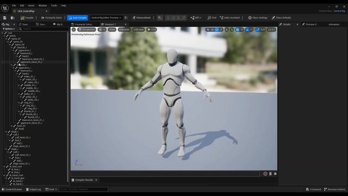Focus the hierarchy search field
The width and height of the screenshot is (348, 196).
[x=44, y=29]
